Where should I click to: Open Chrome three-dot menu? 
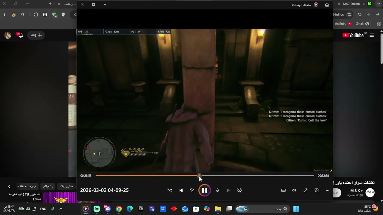(4, 14)
